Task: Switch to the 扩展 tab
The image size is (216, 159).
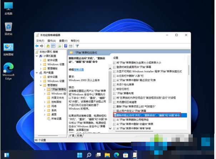Action: 72,136
